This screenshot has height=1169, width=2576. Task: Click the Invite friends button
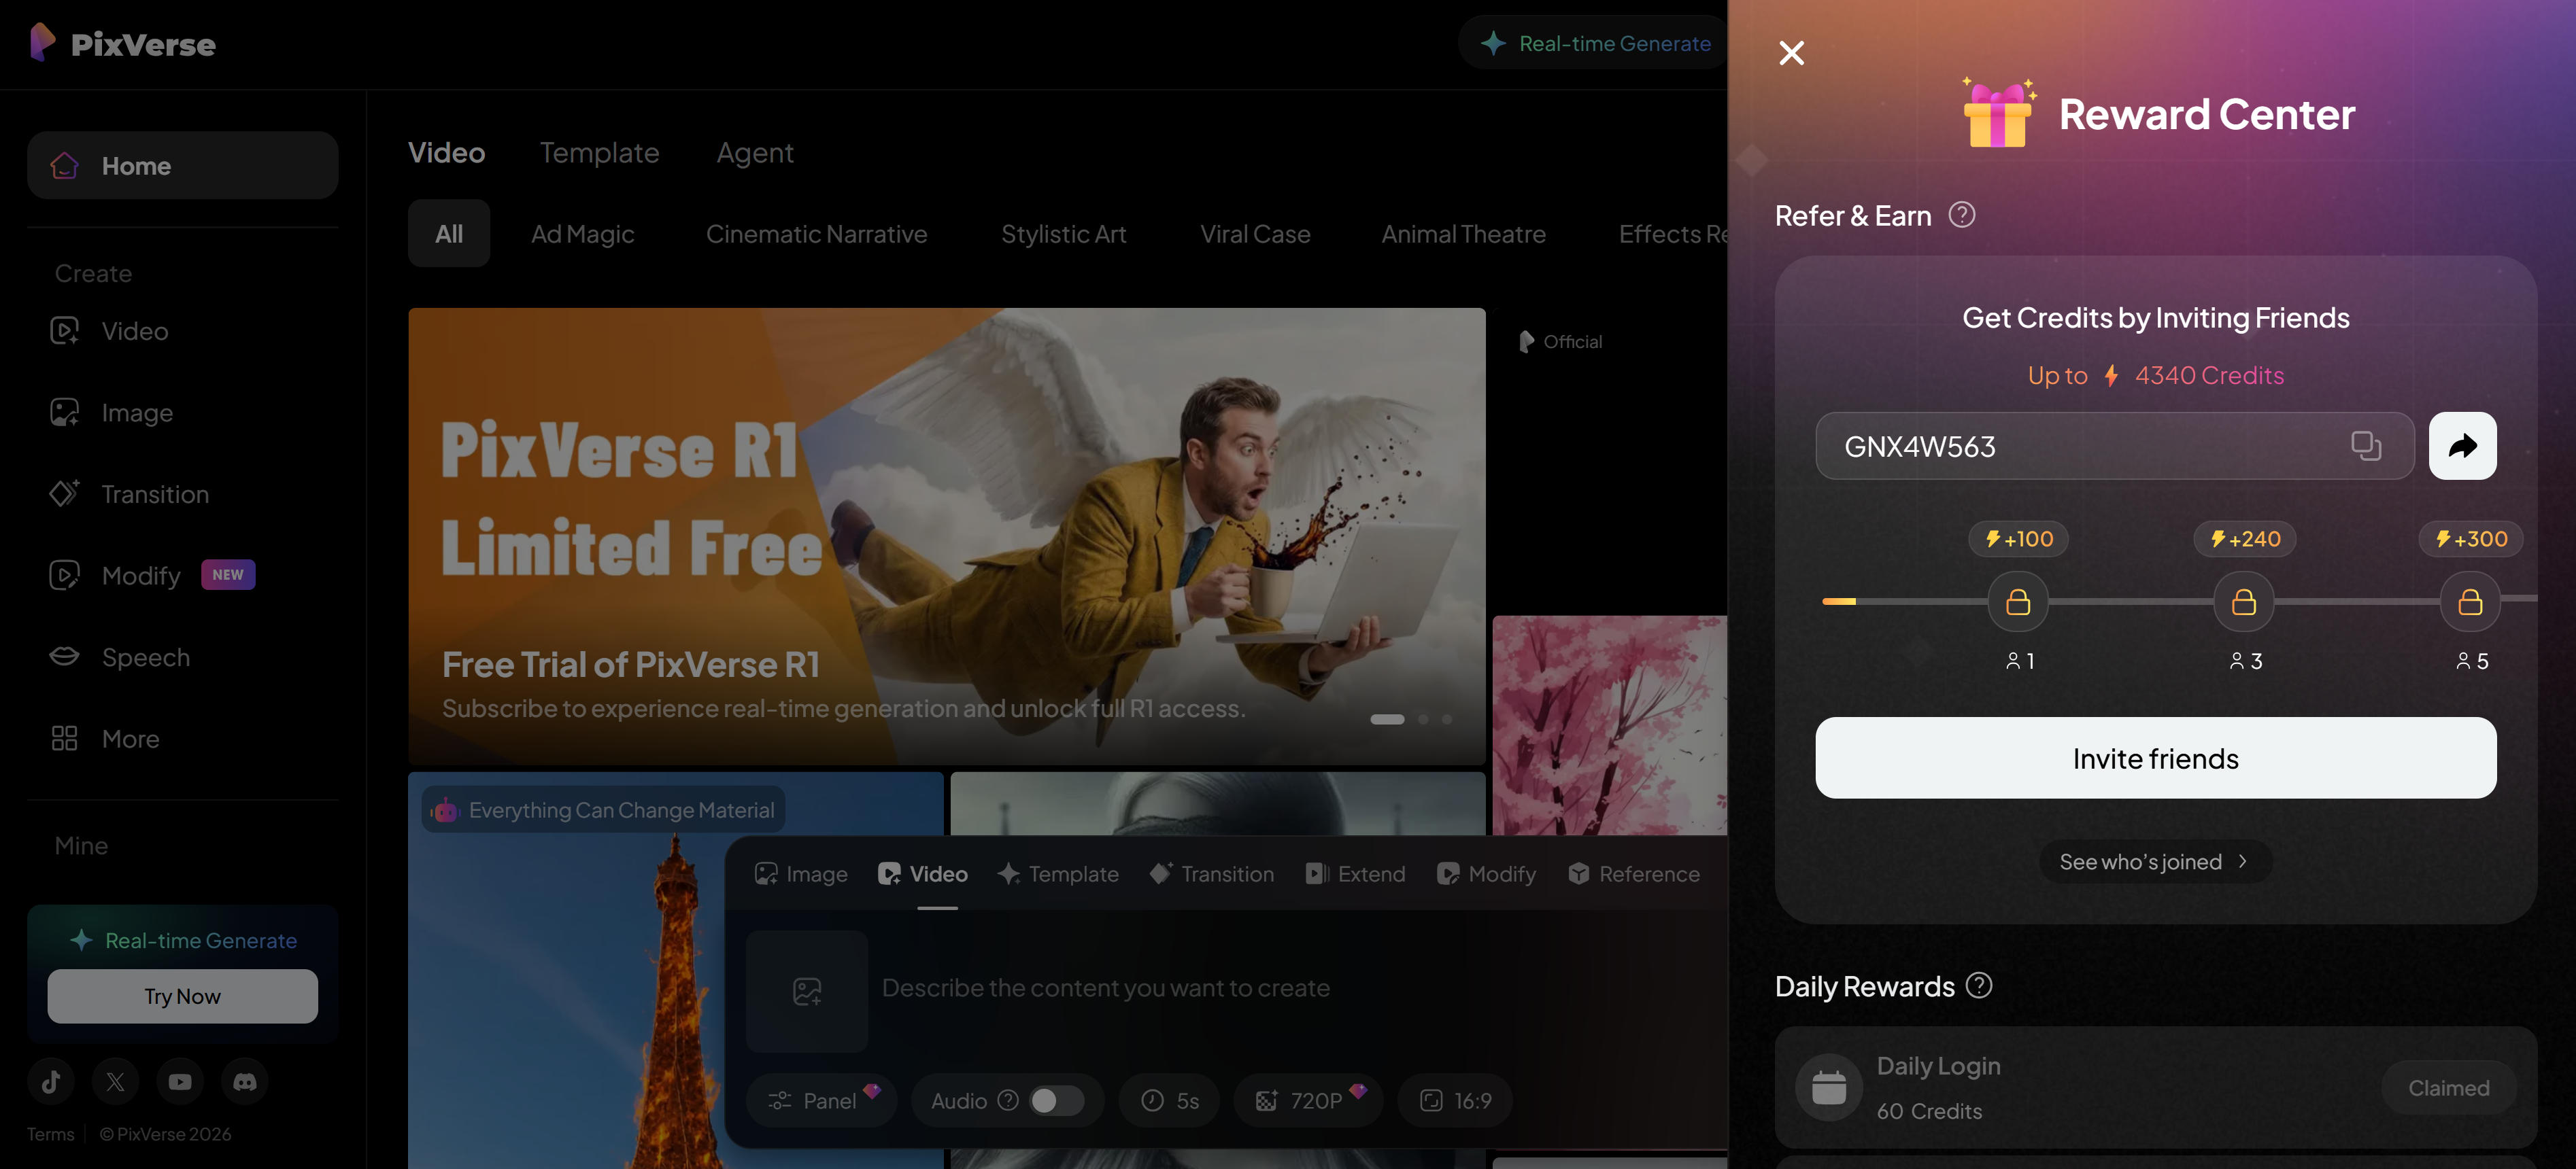pyautogui.click(x=2155, y=758)
